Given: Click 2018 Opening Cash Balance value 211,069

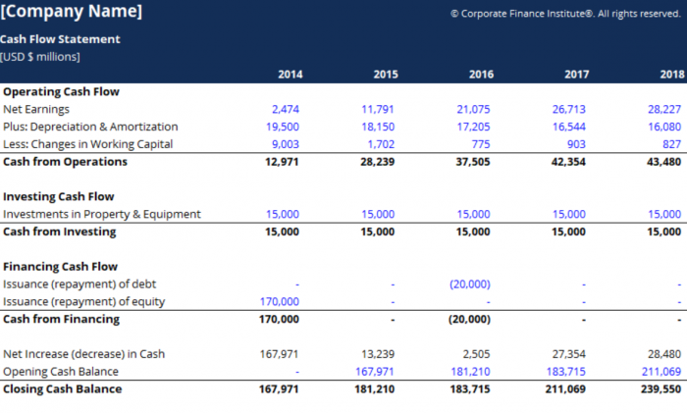Looking at the screenshot, I should pos(661,371).
